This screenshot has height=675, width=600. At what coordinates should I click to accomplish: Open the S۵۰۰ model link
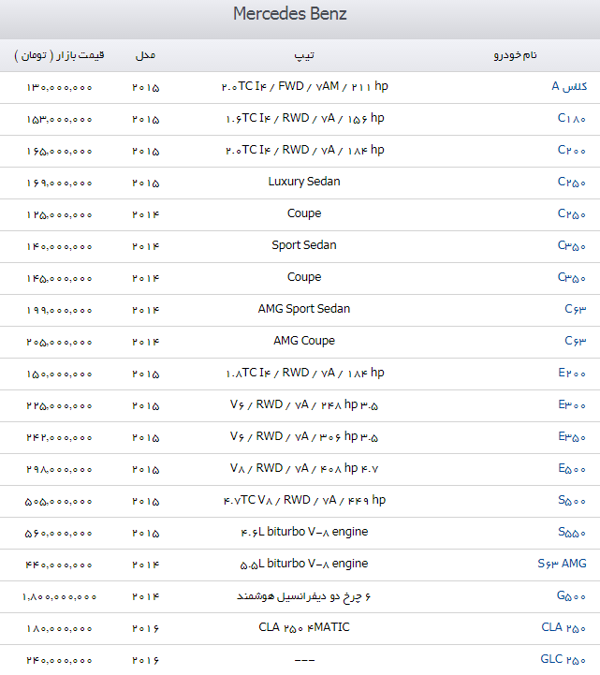click(x=572, y=501)
